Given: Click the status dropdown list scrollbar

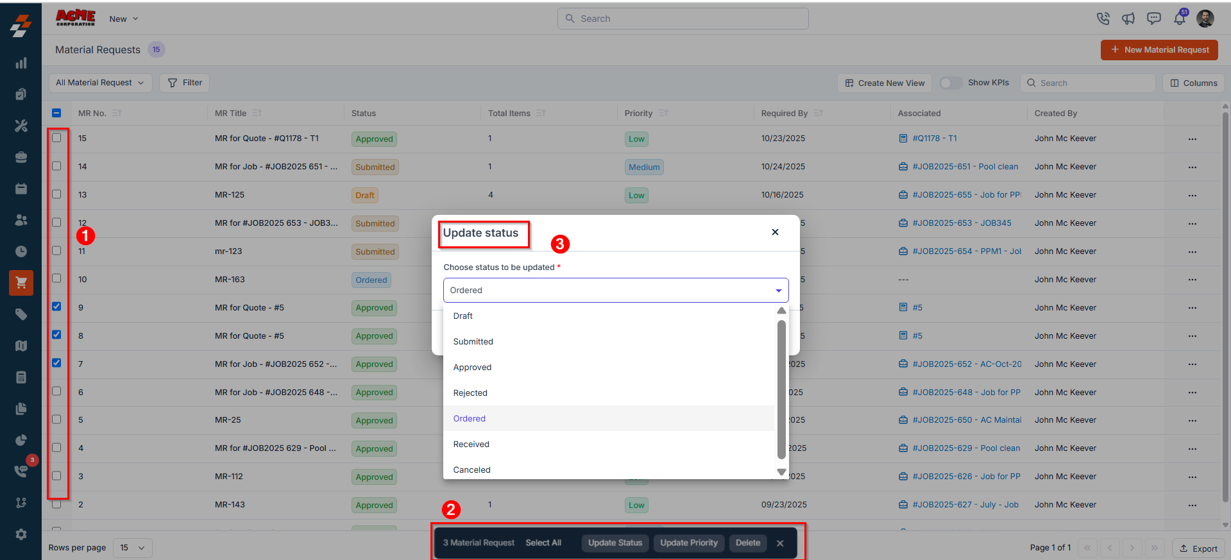Looking at the screenshot, I should tap(781, 389).
